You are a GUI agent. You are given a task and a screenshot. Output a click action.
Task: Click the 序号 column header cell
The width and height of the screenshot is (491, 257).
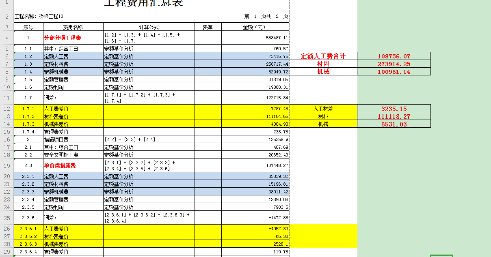(x=28, y=27)
